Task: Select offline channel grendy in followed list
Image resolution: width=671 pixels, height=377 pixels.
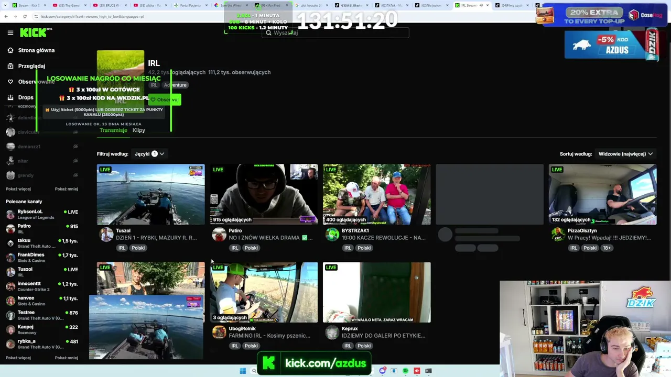Action: [x=42, y=175]
